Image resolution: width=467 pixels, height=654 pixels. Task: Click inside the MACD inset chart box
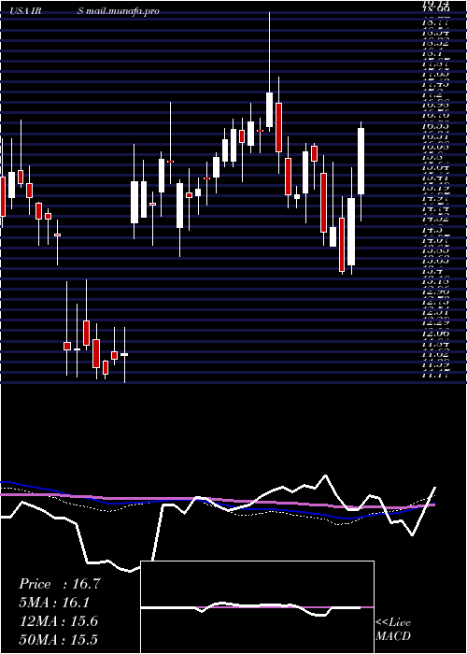coord(257,607)
